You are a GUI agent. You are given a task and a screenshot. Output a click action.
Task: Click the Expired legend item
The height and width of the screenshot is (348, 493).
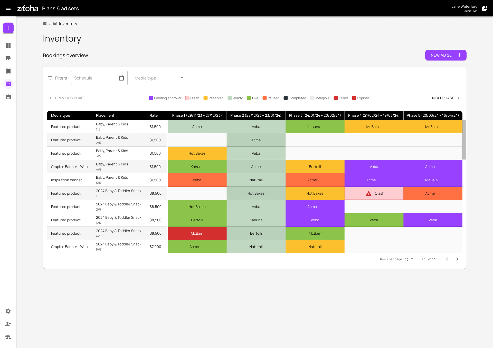point(361,98)
